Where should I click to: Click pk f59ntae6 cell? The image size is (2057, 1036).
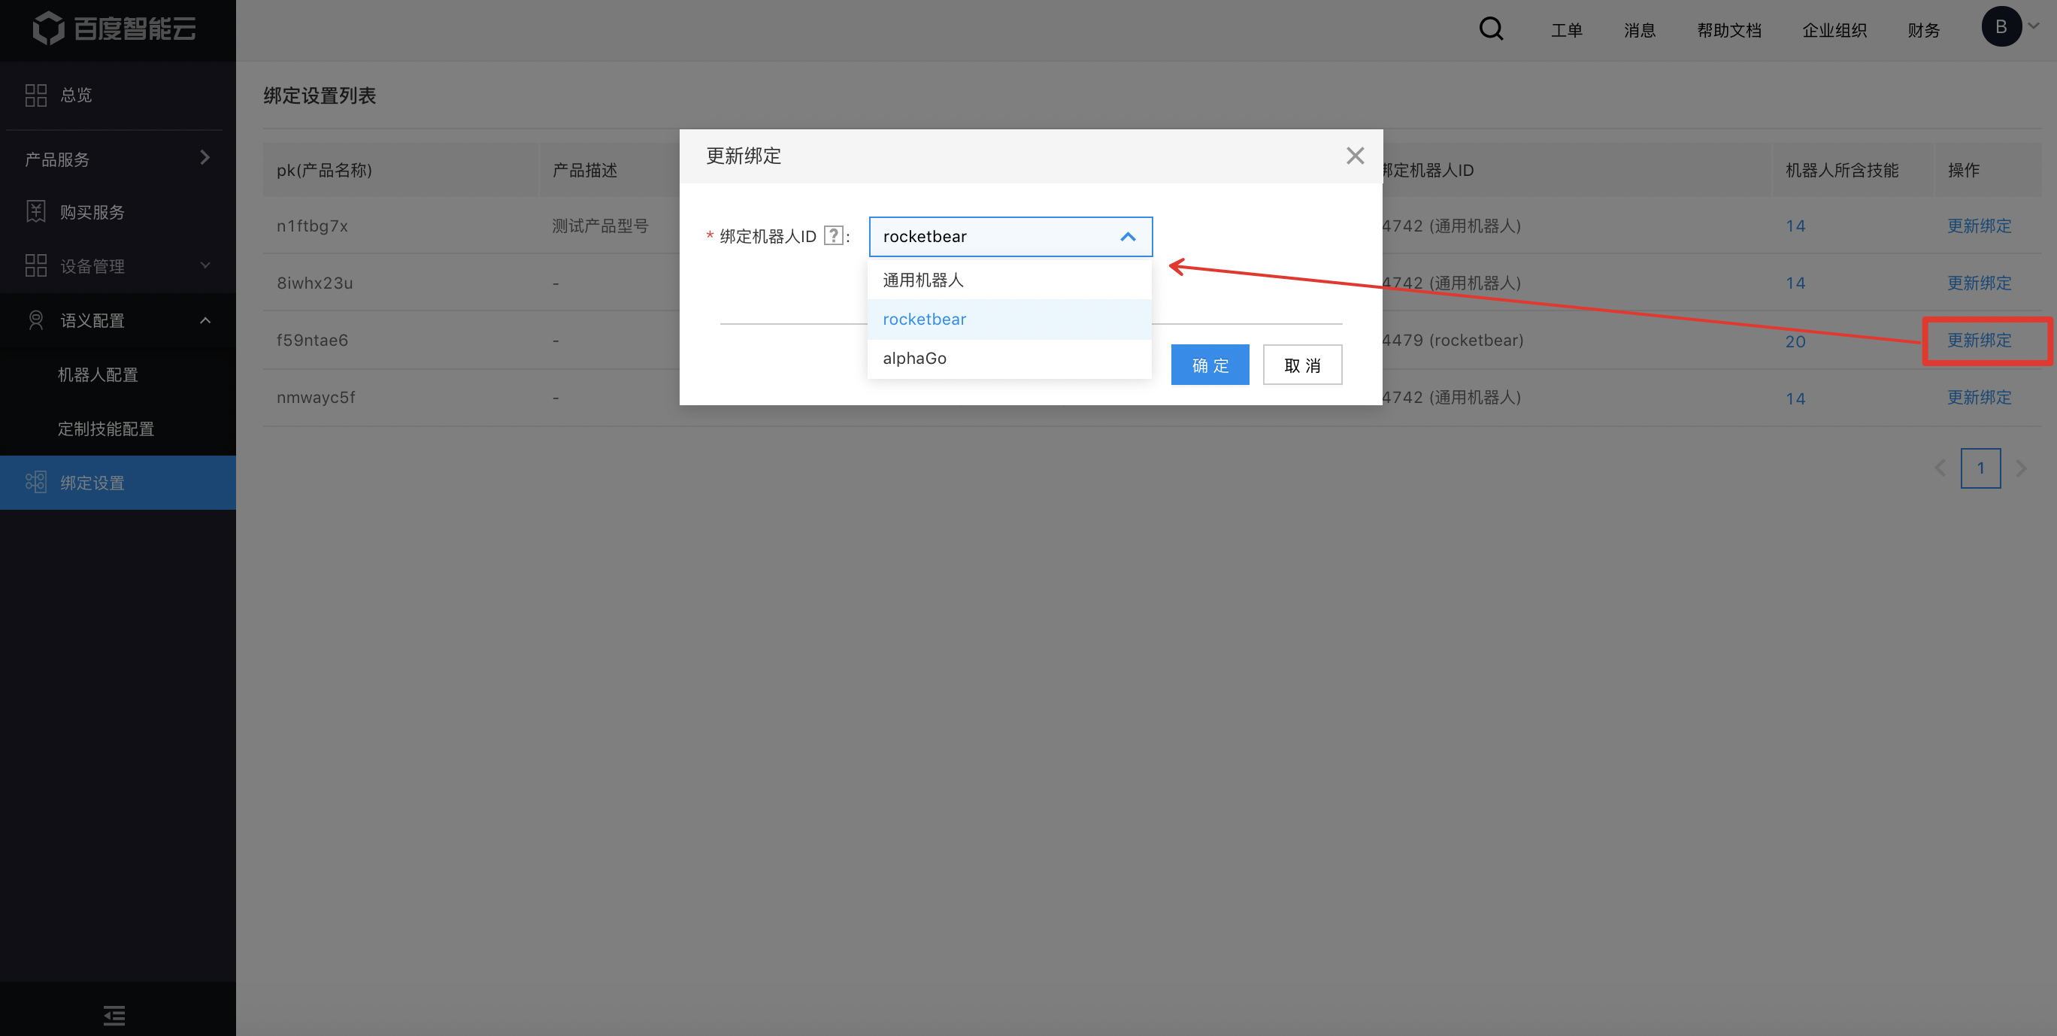312,341
